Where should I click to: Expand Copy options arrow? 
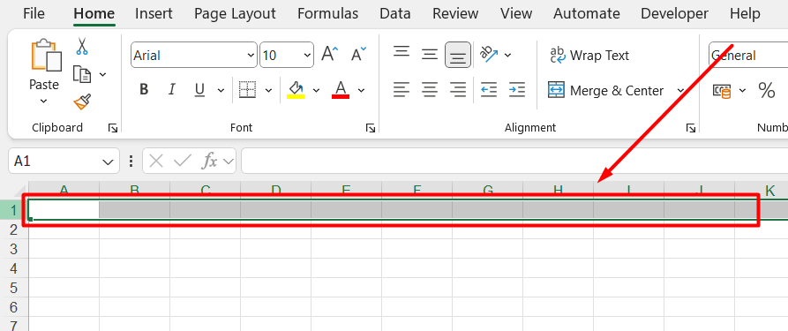click(x=102, y=74)
